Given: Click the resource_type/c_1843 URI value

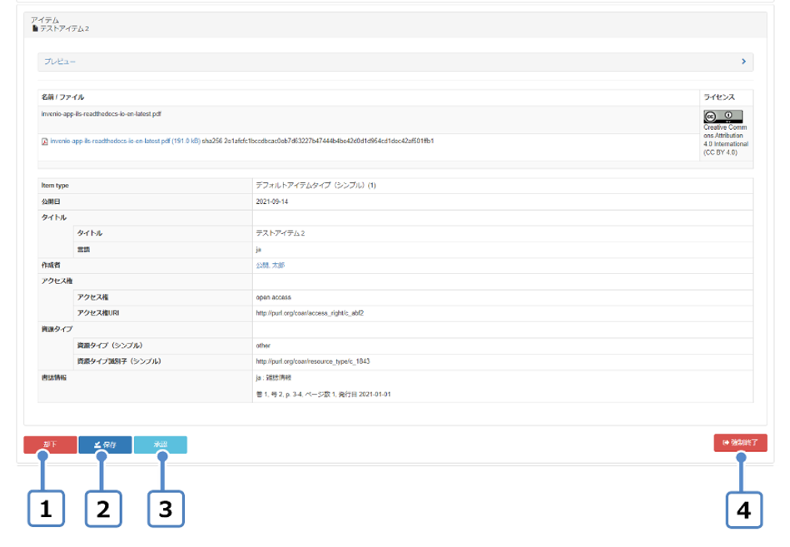Looking at the screenshot, I should [313, 361].
